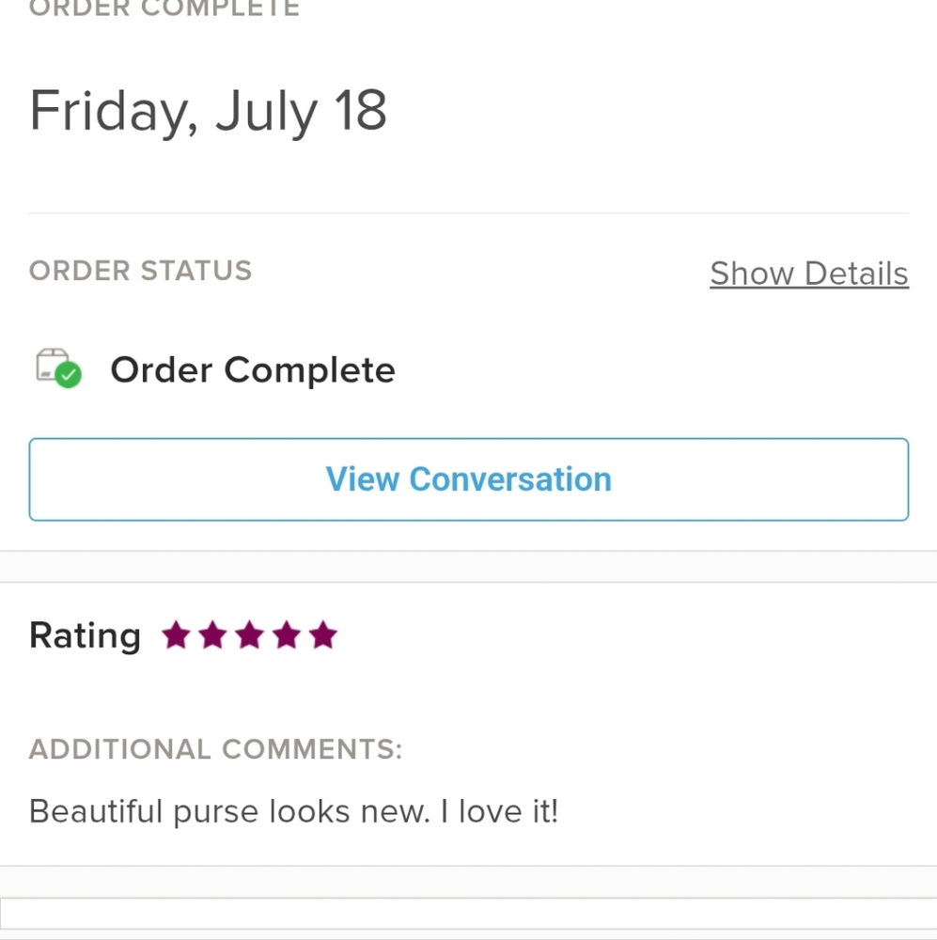Click the Rating label
The image size is (937, 940).
click(x=86, y=636)
